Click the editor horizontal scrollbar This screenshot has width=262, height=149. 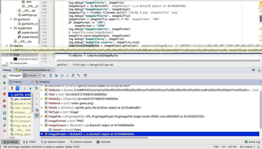[158, 61]
